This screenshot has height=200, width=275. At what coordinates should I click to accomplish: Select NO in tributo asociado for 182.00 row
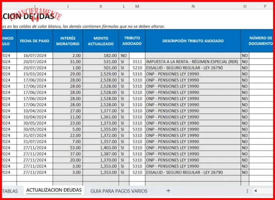(124, 55)
